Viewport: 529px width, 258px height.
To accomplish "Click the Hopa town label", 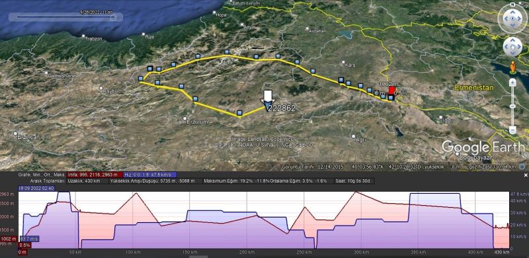I will (221, 15).
